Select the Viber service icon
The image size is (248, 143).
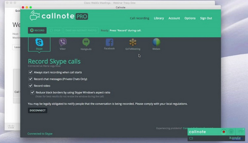click(x=62, y=42)
